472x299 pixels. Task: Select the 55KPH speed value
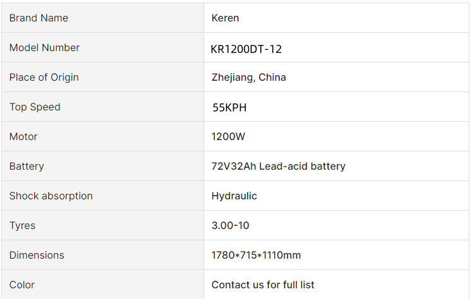click(229, 108)
